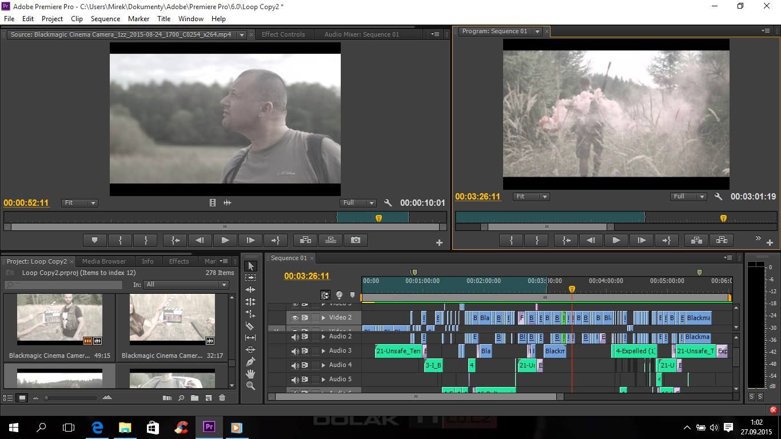Screen dimensions: 781x439
Task: Open Program monitor Fit zoom dropdown
Action: [x=531, y=197]
